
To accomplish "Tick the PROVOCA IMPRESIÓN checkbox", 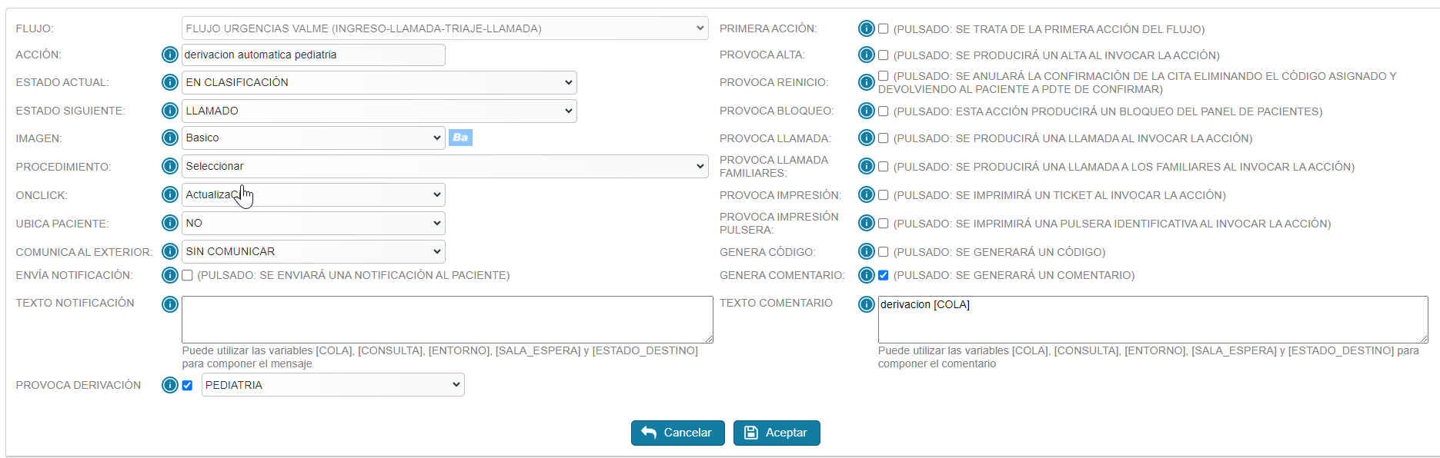I will (x=884, y=195).
